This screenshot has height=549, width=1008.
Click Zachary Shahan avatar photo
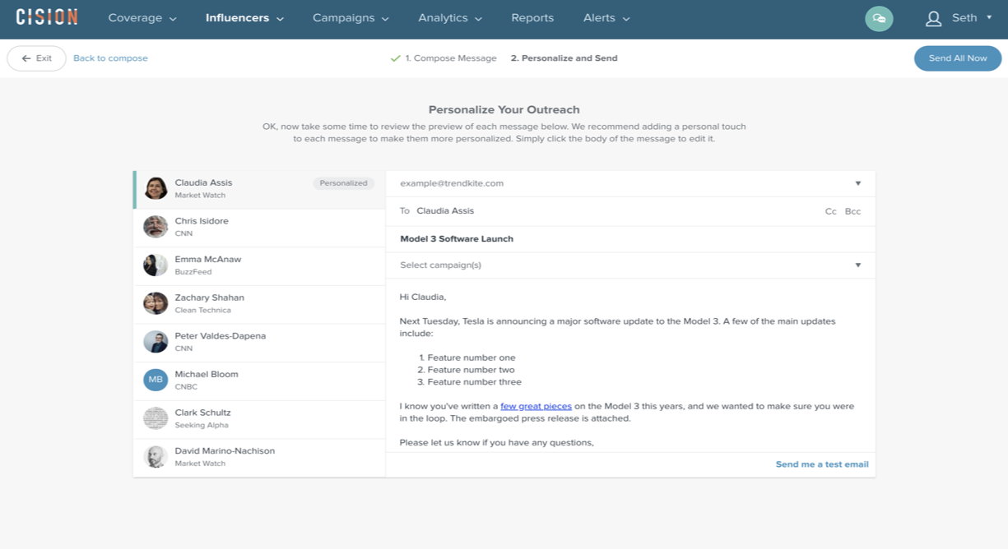click(156, 303)
